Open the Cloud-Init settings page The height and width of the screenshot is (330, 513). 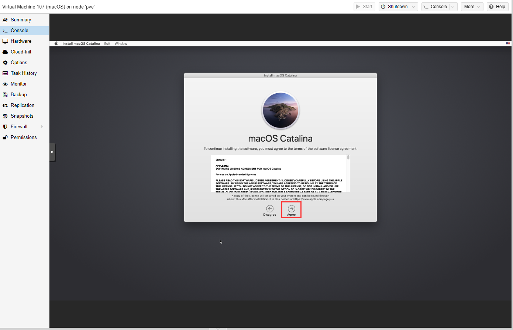[x=21, y=52]
